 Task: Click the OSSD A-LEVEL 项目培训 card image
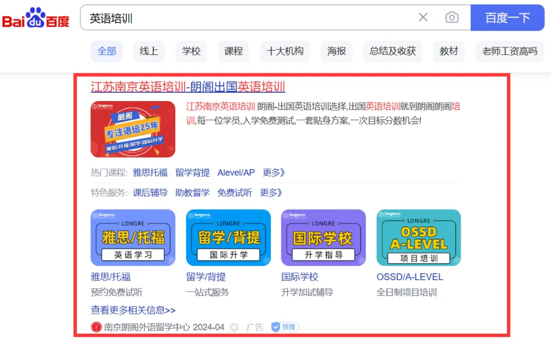pyautogui.click(x=419, y=238)
